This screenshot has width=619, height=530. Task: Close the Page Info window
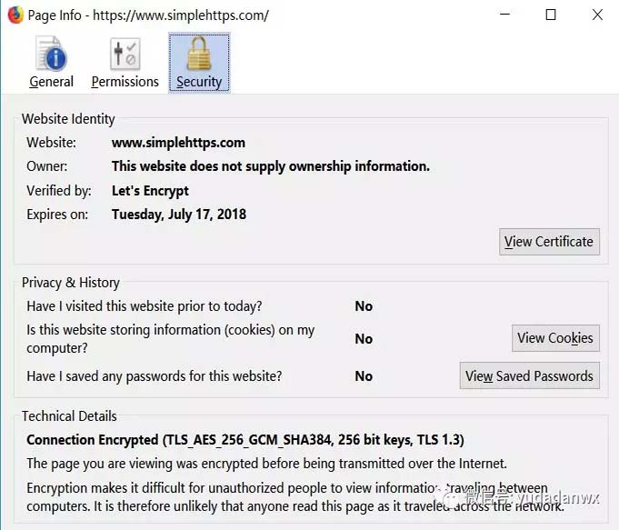click(x=597, y=15)
